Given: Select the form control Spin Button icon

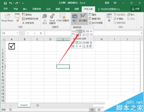Looking at the screenshot, I should [84, 31].
